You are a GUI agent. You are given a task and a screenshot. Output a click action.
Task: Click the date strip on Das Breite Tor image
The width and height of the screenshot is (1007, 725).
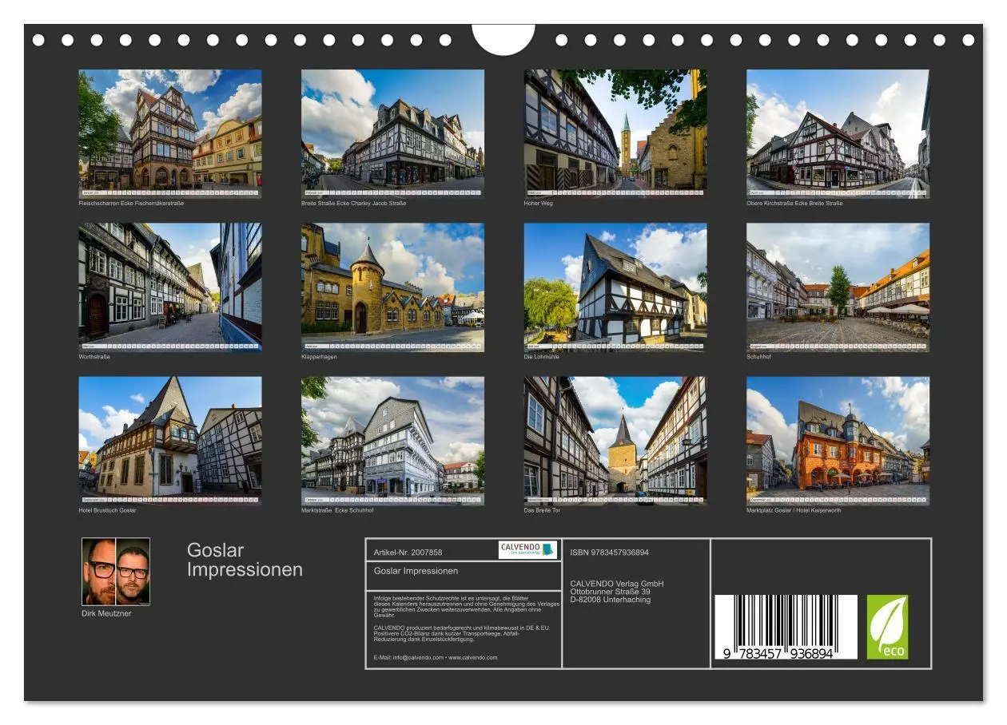[615, 499]
